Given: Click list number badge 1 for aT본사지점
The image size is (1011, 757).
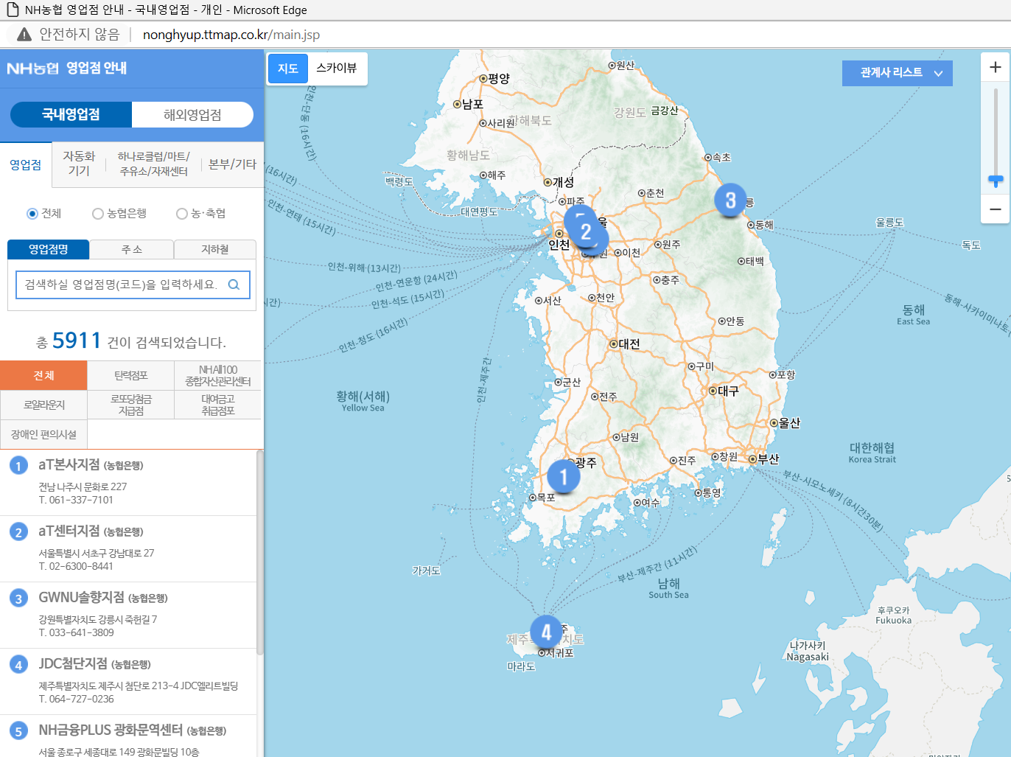Looking at the screenshot, I should pyautogui.click(x=18, y=466).
